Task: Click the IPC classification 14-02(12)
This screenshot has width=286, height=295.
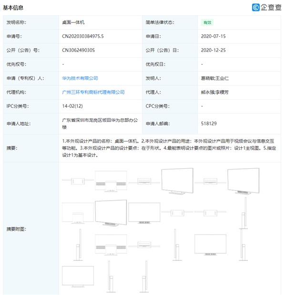Action: point(73,106)
